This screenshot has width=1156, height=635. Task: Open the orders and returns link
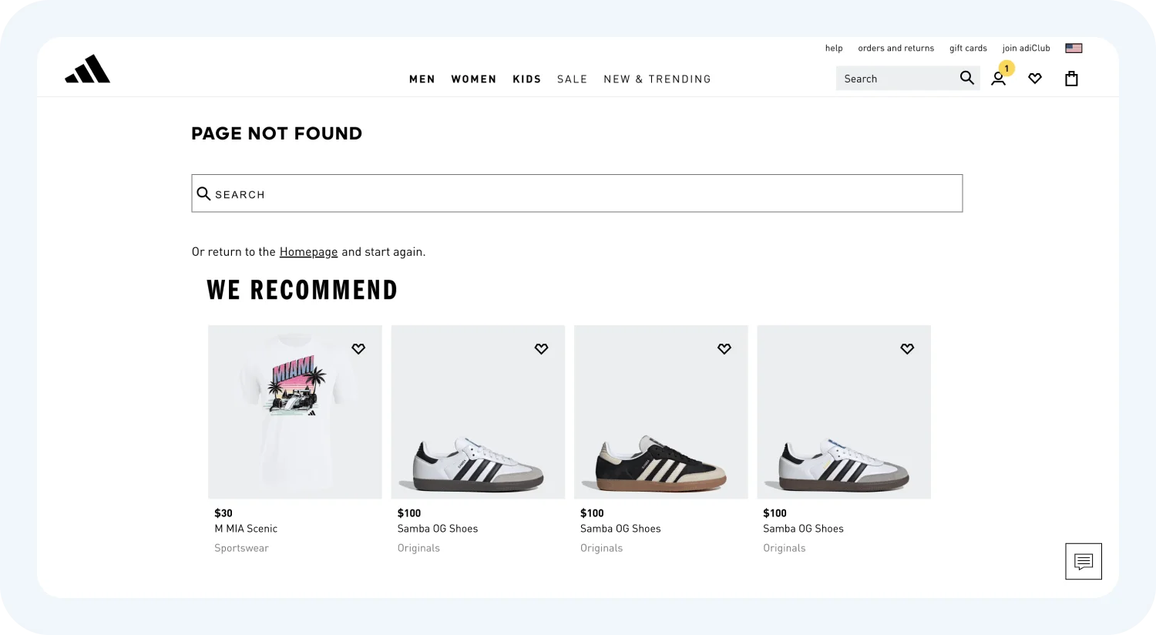[x=896, y=48]
